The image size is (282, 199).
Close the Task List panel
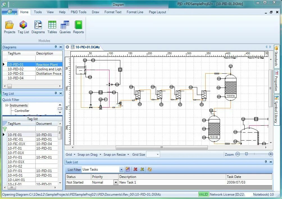271,162
